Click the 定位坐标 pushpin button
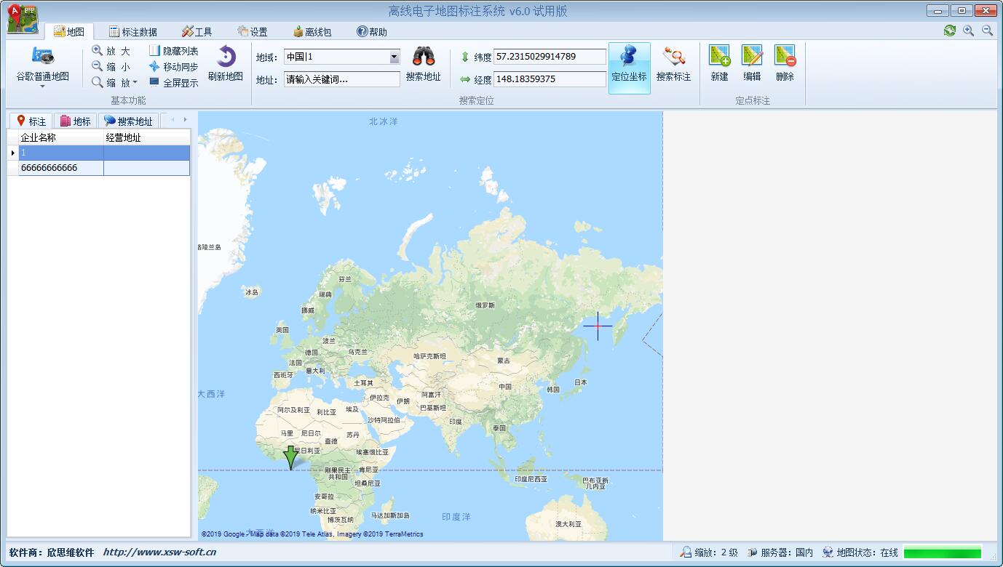The width and height of the screenshot is (1003, 567). 629,67
